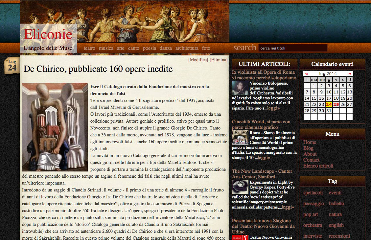The width and height of the screenshot is (371, 240).
Task: Select July 28 in the calendar
Action: (307, 111)
